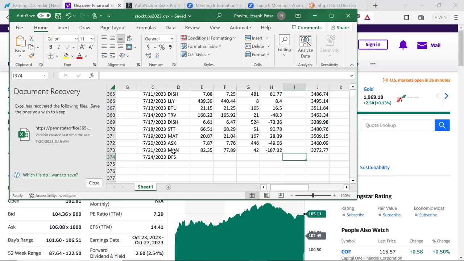The width and height of the screenshot is (464, 261).
Task: Click the Format Painter brush icon
Action: [32, 55]
